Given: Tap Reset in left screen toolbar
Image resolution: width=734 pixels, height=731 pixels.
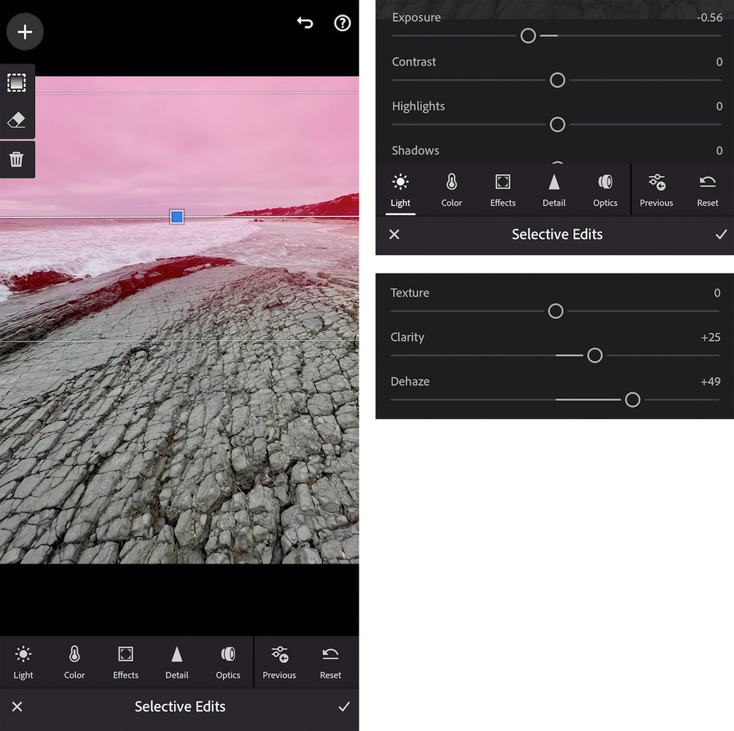Looking at the screenshot, I should (x=331, y=662).
